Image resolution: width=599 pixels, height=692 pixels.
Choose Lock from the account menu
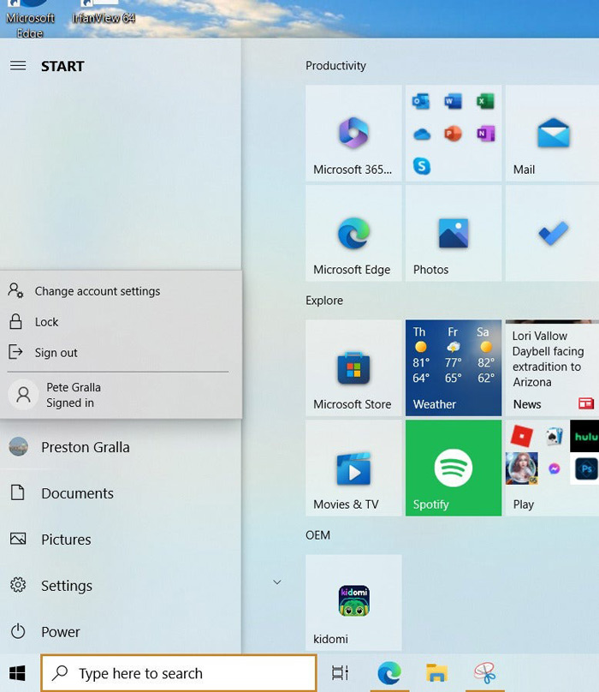click(x=121, y=322)
